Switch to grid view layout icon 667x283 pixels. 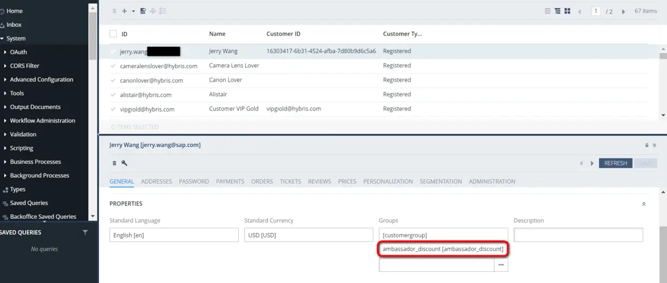(x=567, y=11)
